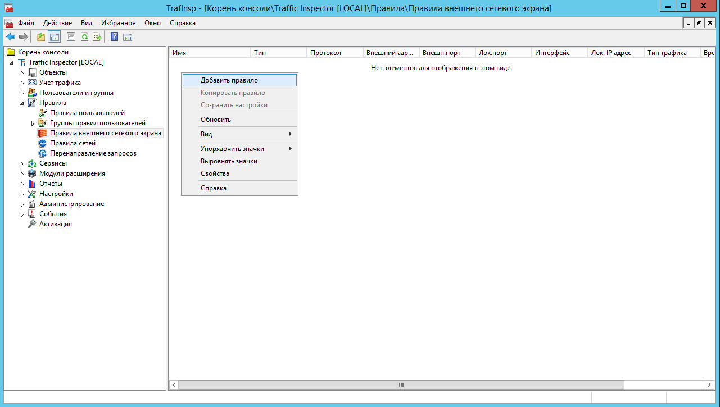This screenshot has width=720, height=407.
Task: Select the Активация key icon
Action: [x=32, y=224]
